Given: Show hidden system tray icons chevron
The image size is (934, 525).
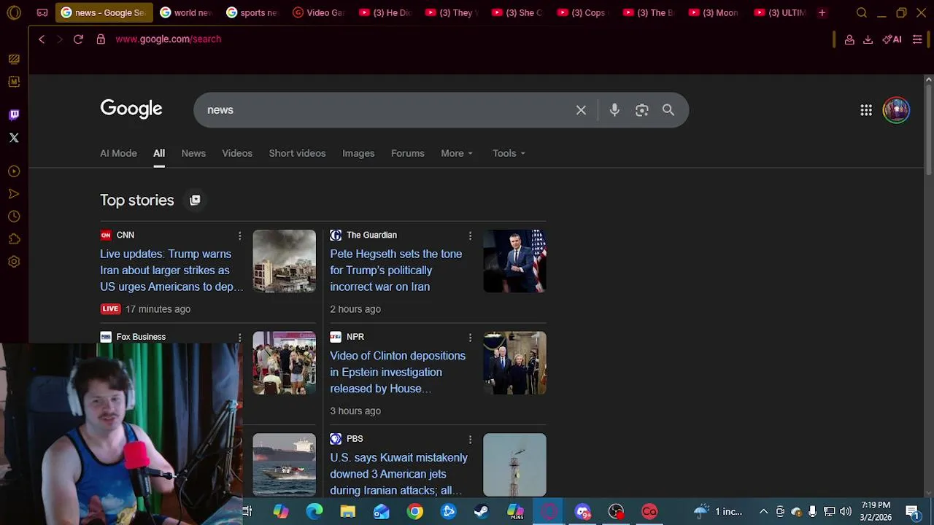Looking at the screenshot, I should click(763, 511).
